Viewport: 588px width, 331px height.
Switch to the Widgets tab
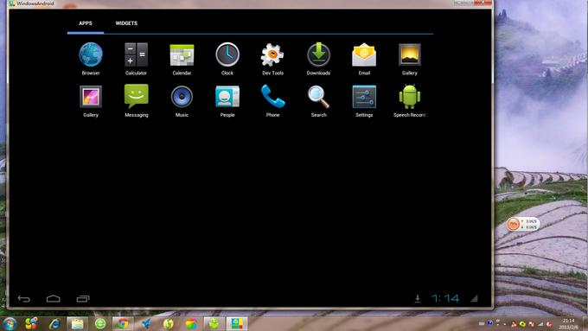point(126,23)
